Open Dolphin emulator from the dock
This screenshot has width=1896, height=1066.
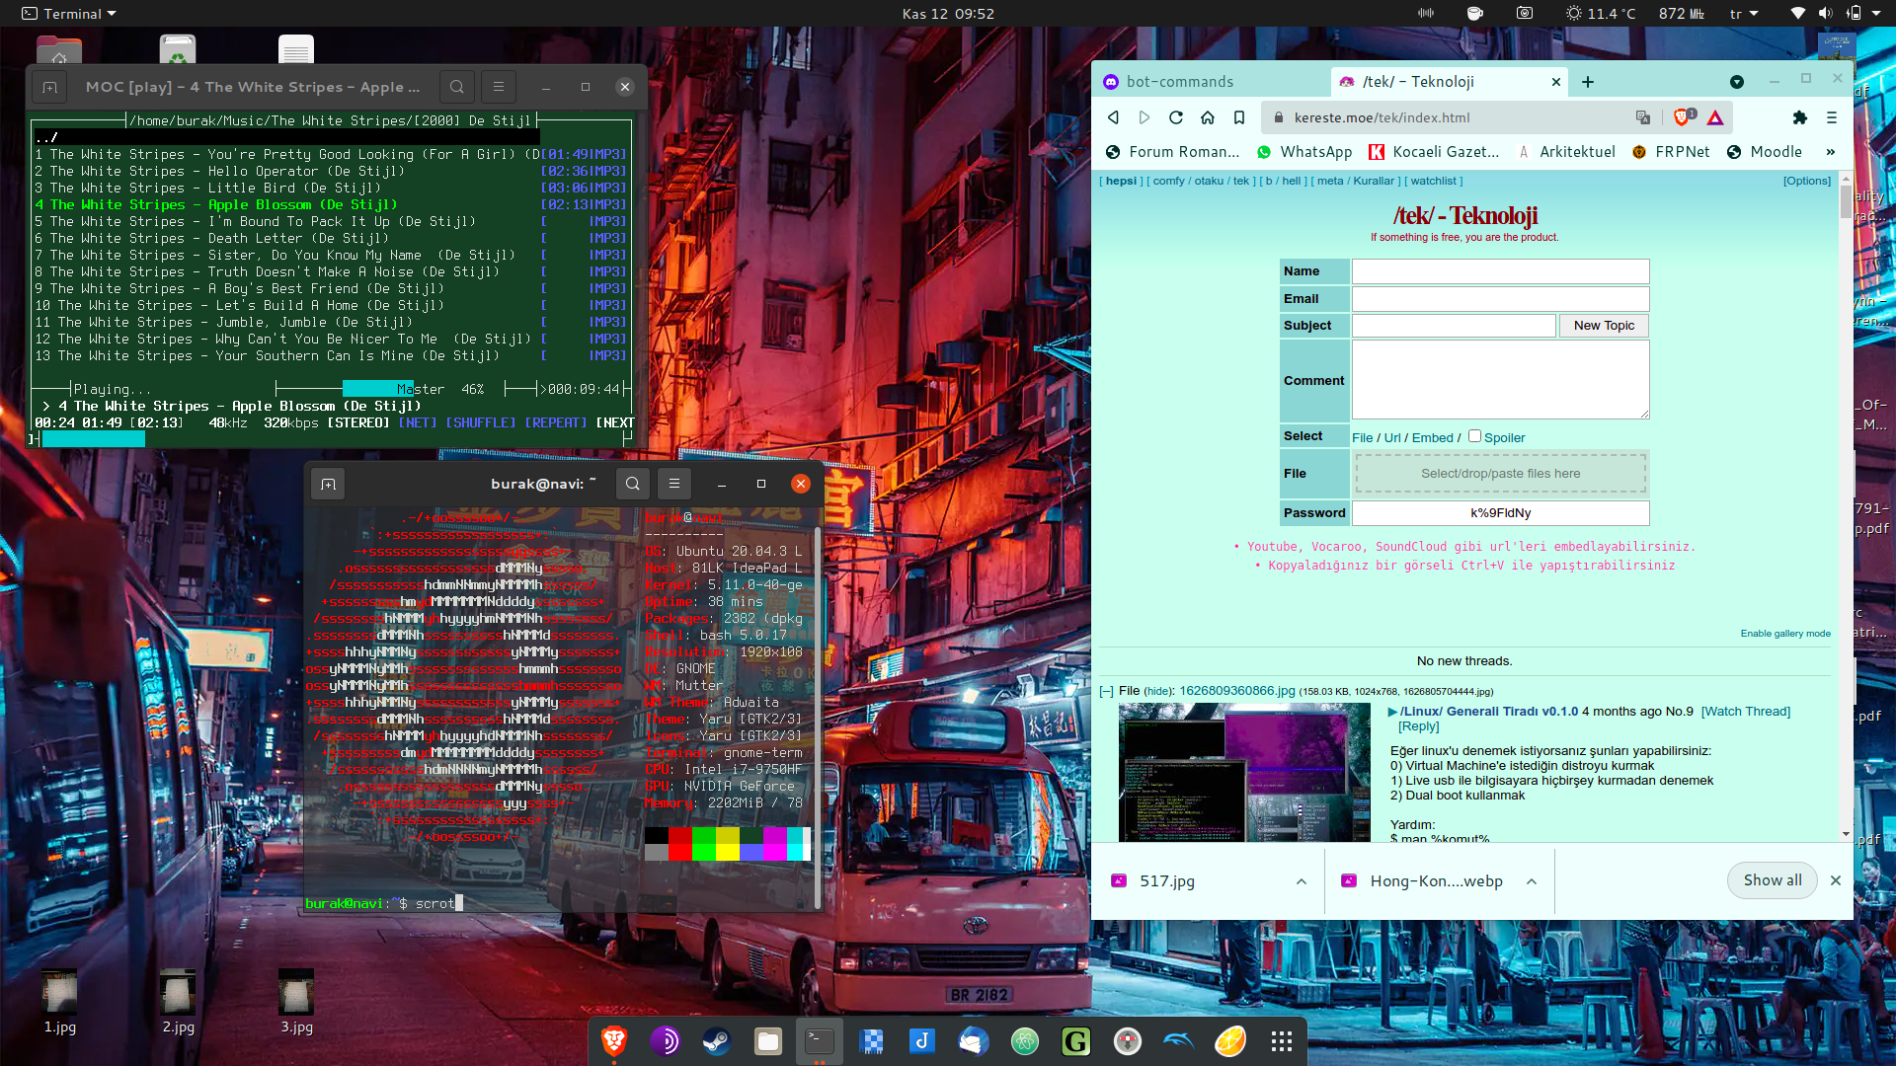(1178, 1041)
